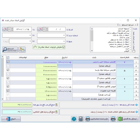Open the calculator icon button
The image size is (140, 140).
pyautogui.click(x=81, y=119)
